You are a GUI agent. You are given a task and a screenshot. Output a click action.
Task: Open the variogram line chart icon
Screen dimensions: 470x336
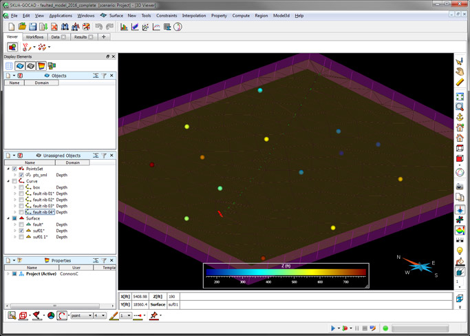(x=156, y=27)
